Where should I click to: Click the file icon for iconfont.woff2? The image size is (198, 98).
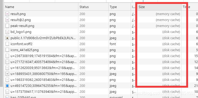click(7, 44)
